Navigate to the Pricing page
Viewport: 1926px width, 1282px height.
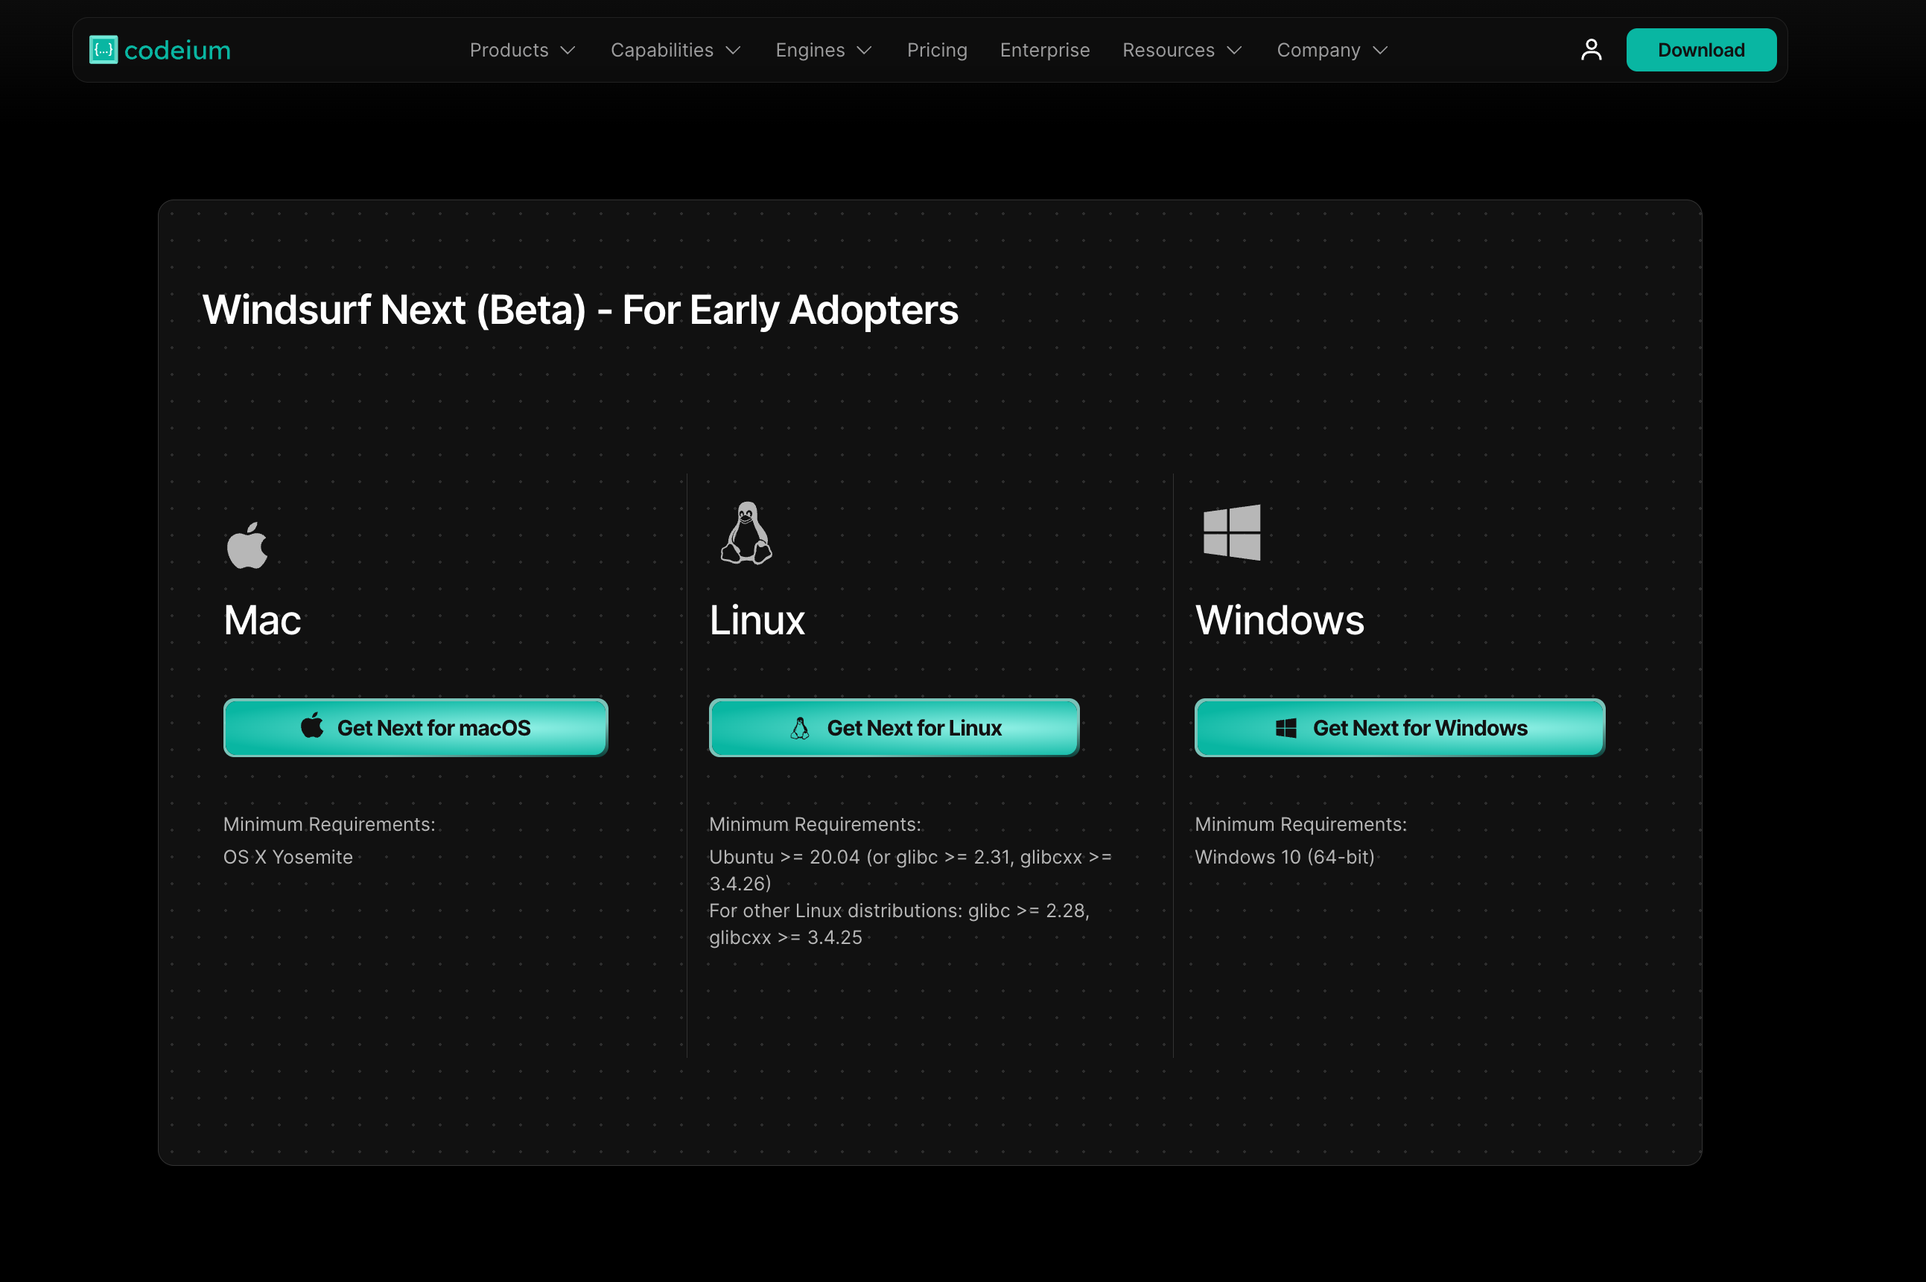[x=935, y=50]
